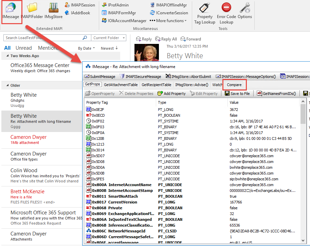Enable the Mentions filter
The image size is (310, 246).
click(x=47, y=48)
